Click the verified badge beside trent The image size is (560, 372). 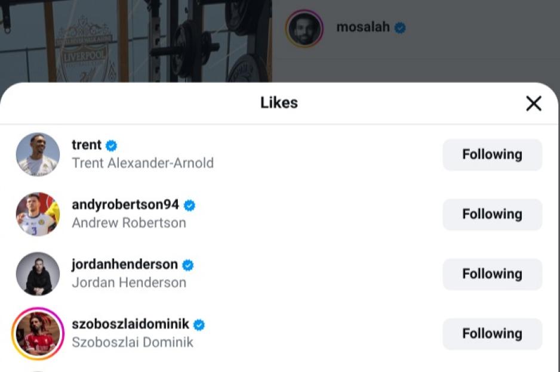(x=112, y=144)
